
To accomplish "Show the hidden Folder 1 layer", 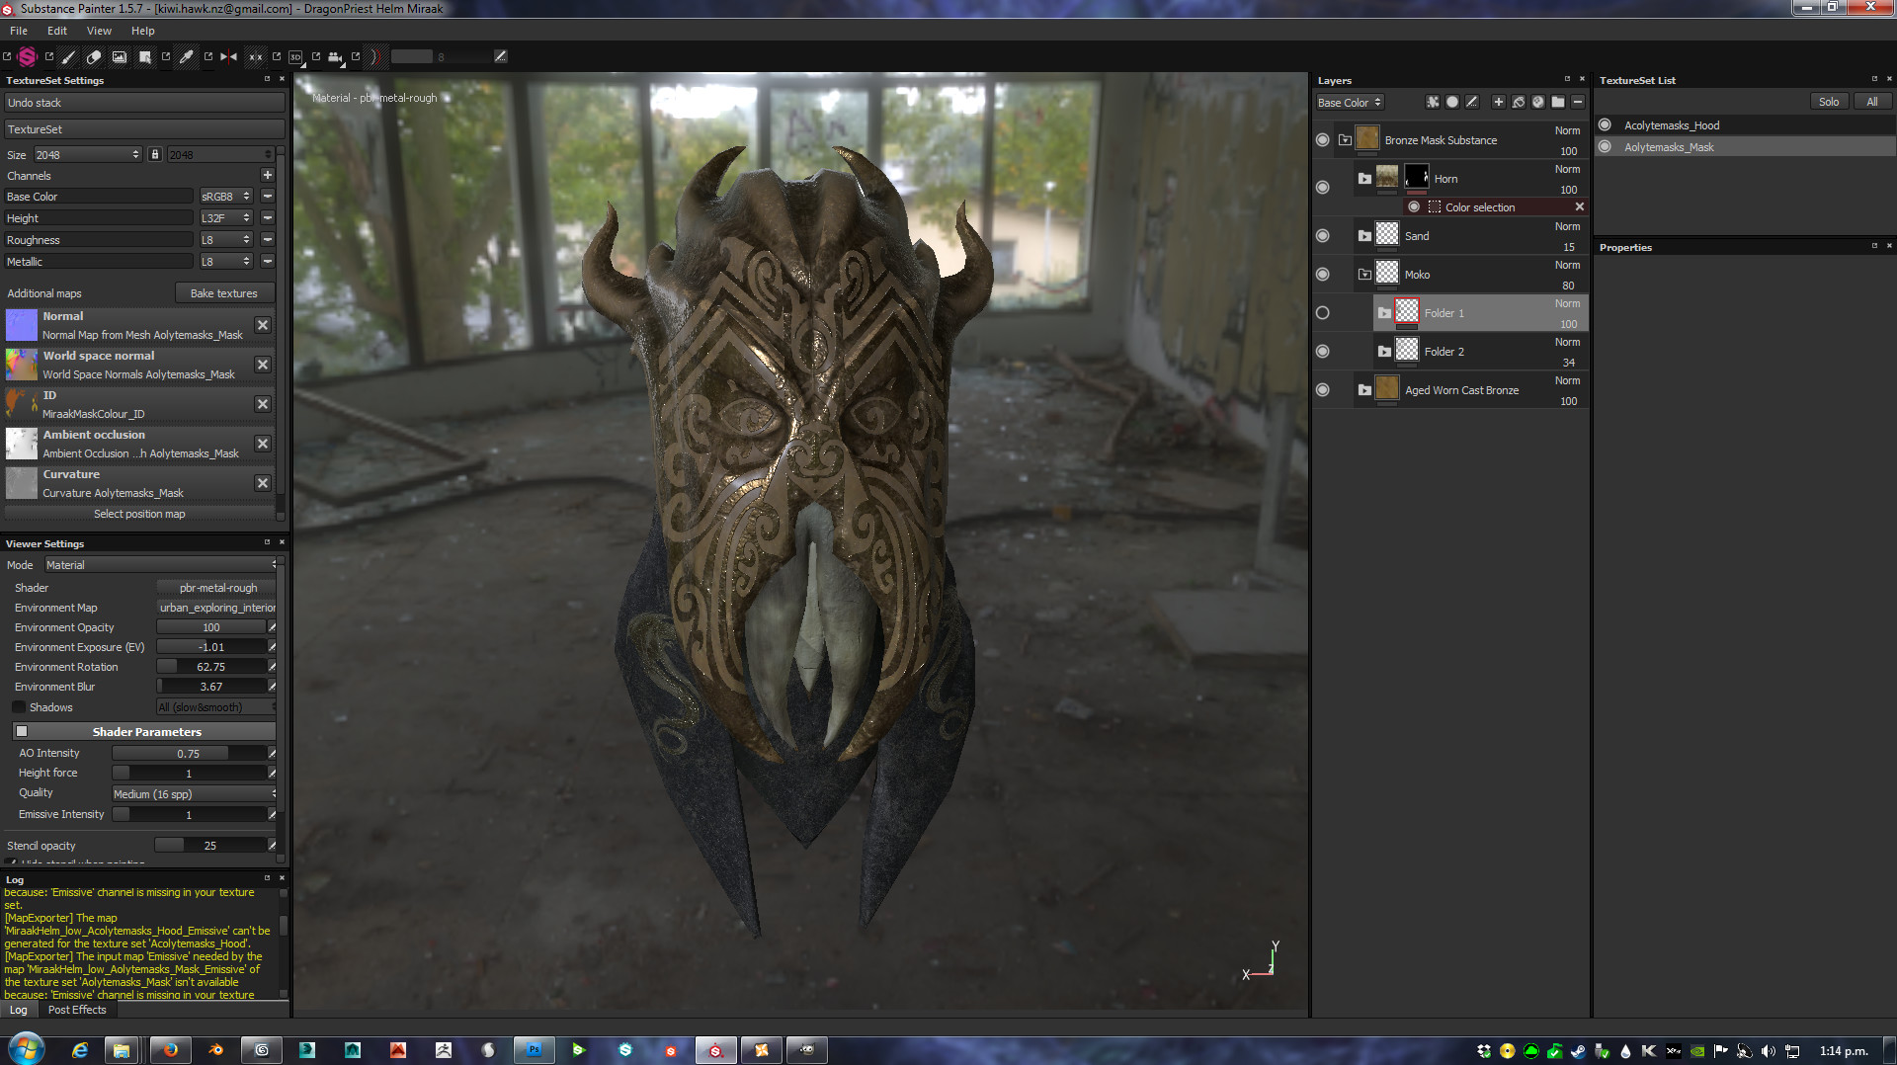I will click(1322, 313).
